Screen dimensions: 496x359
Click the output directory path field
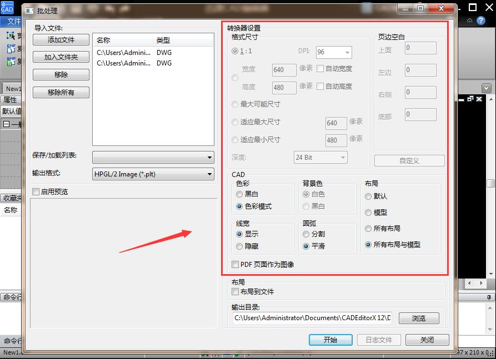pyautogui.click(x=311, y=318)
